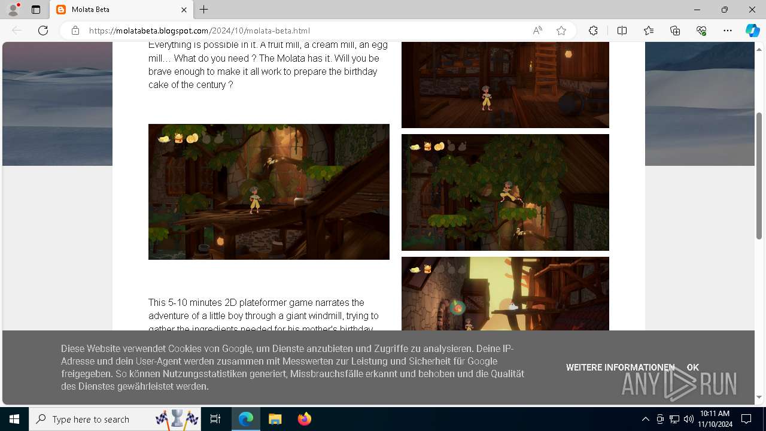
Task: Open the middle right screenshot with tree
Action: 505,192
